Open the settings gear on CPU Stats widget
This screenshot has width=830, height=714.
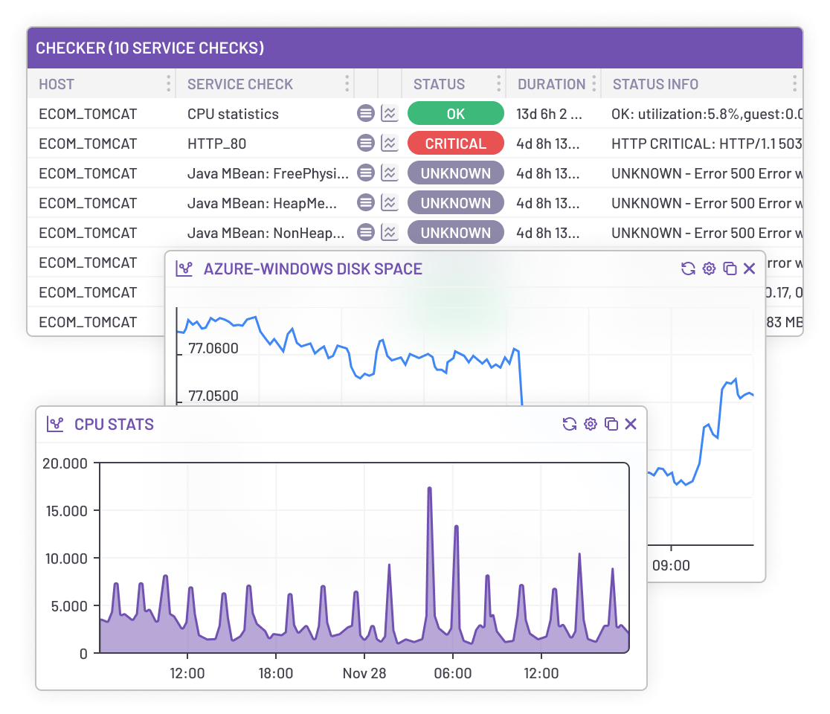pos(590,424)
